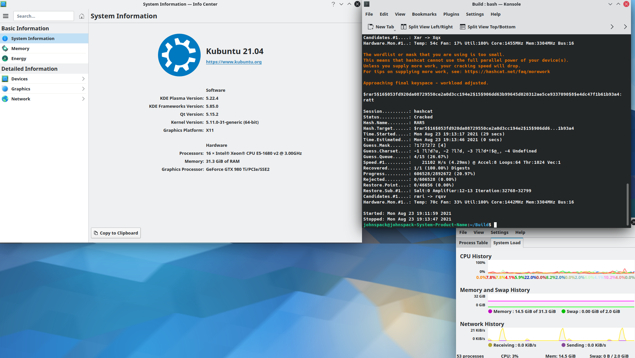Switch to the System Load tab

[507, 243]
